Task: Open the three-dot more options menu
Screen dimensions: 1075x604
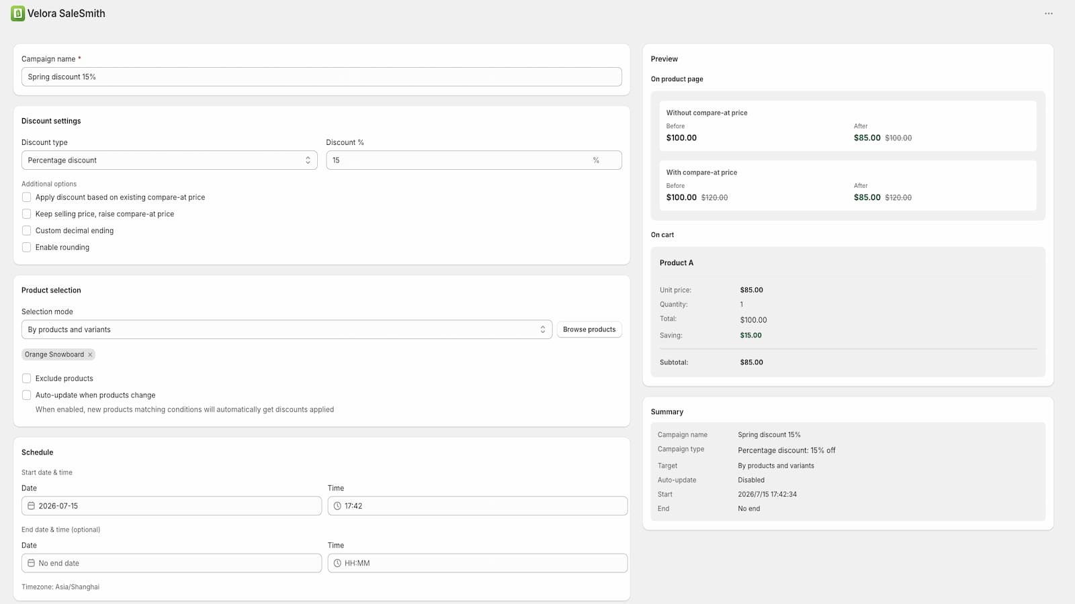Action: pos(1049,13)
